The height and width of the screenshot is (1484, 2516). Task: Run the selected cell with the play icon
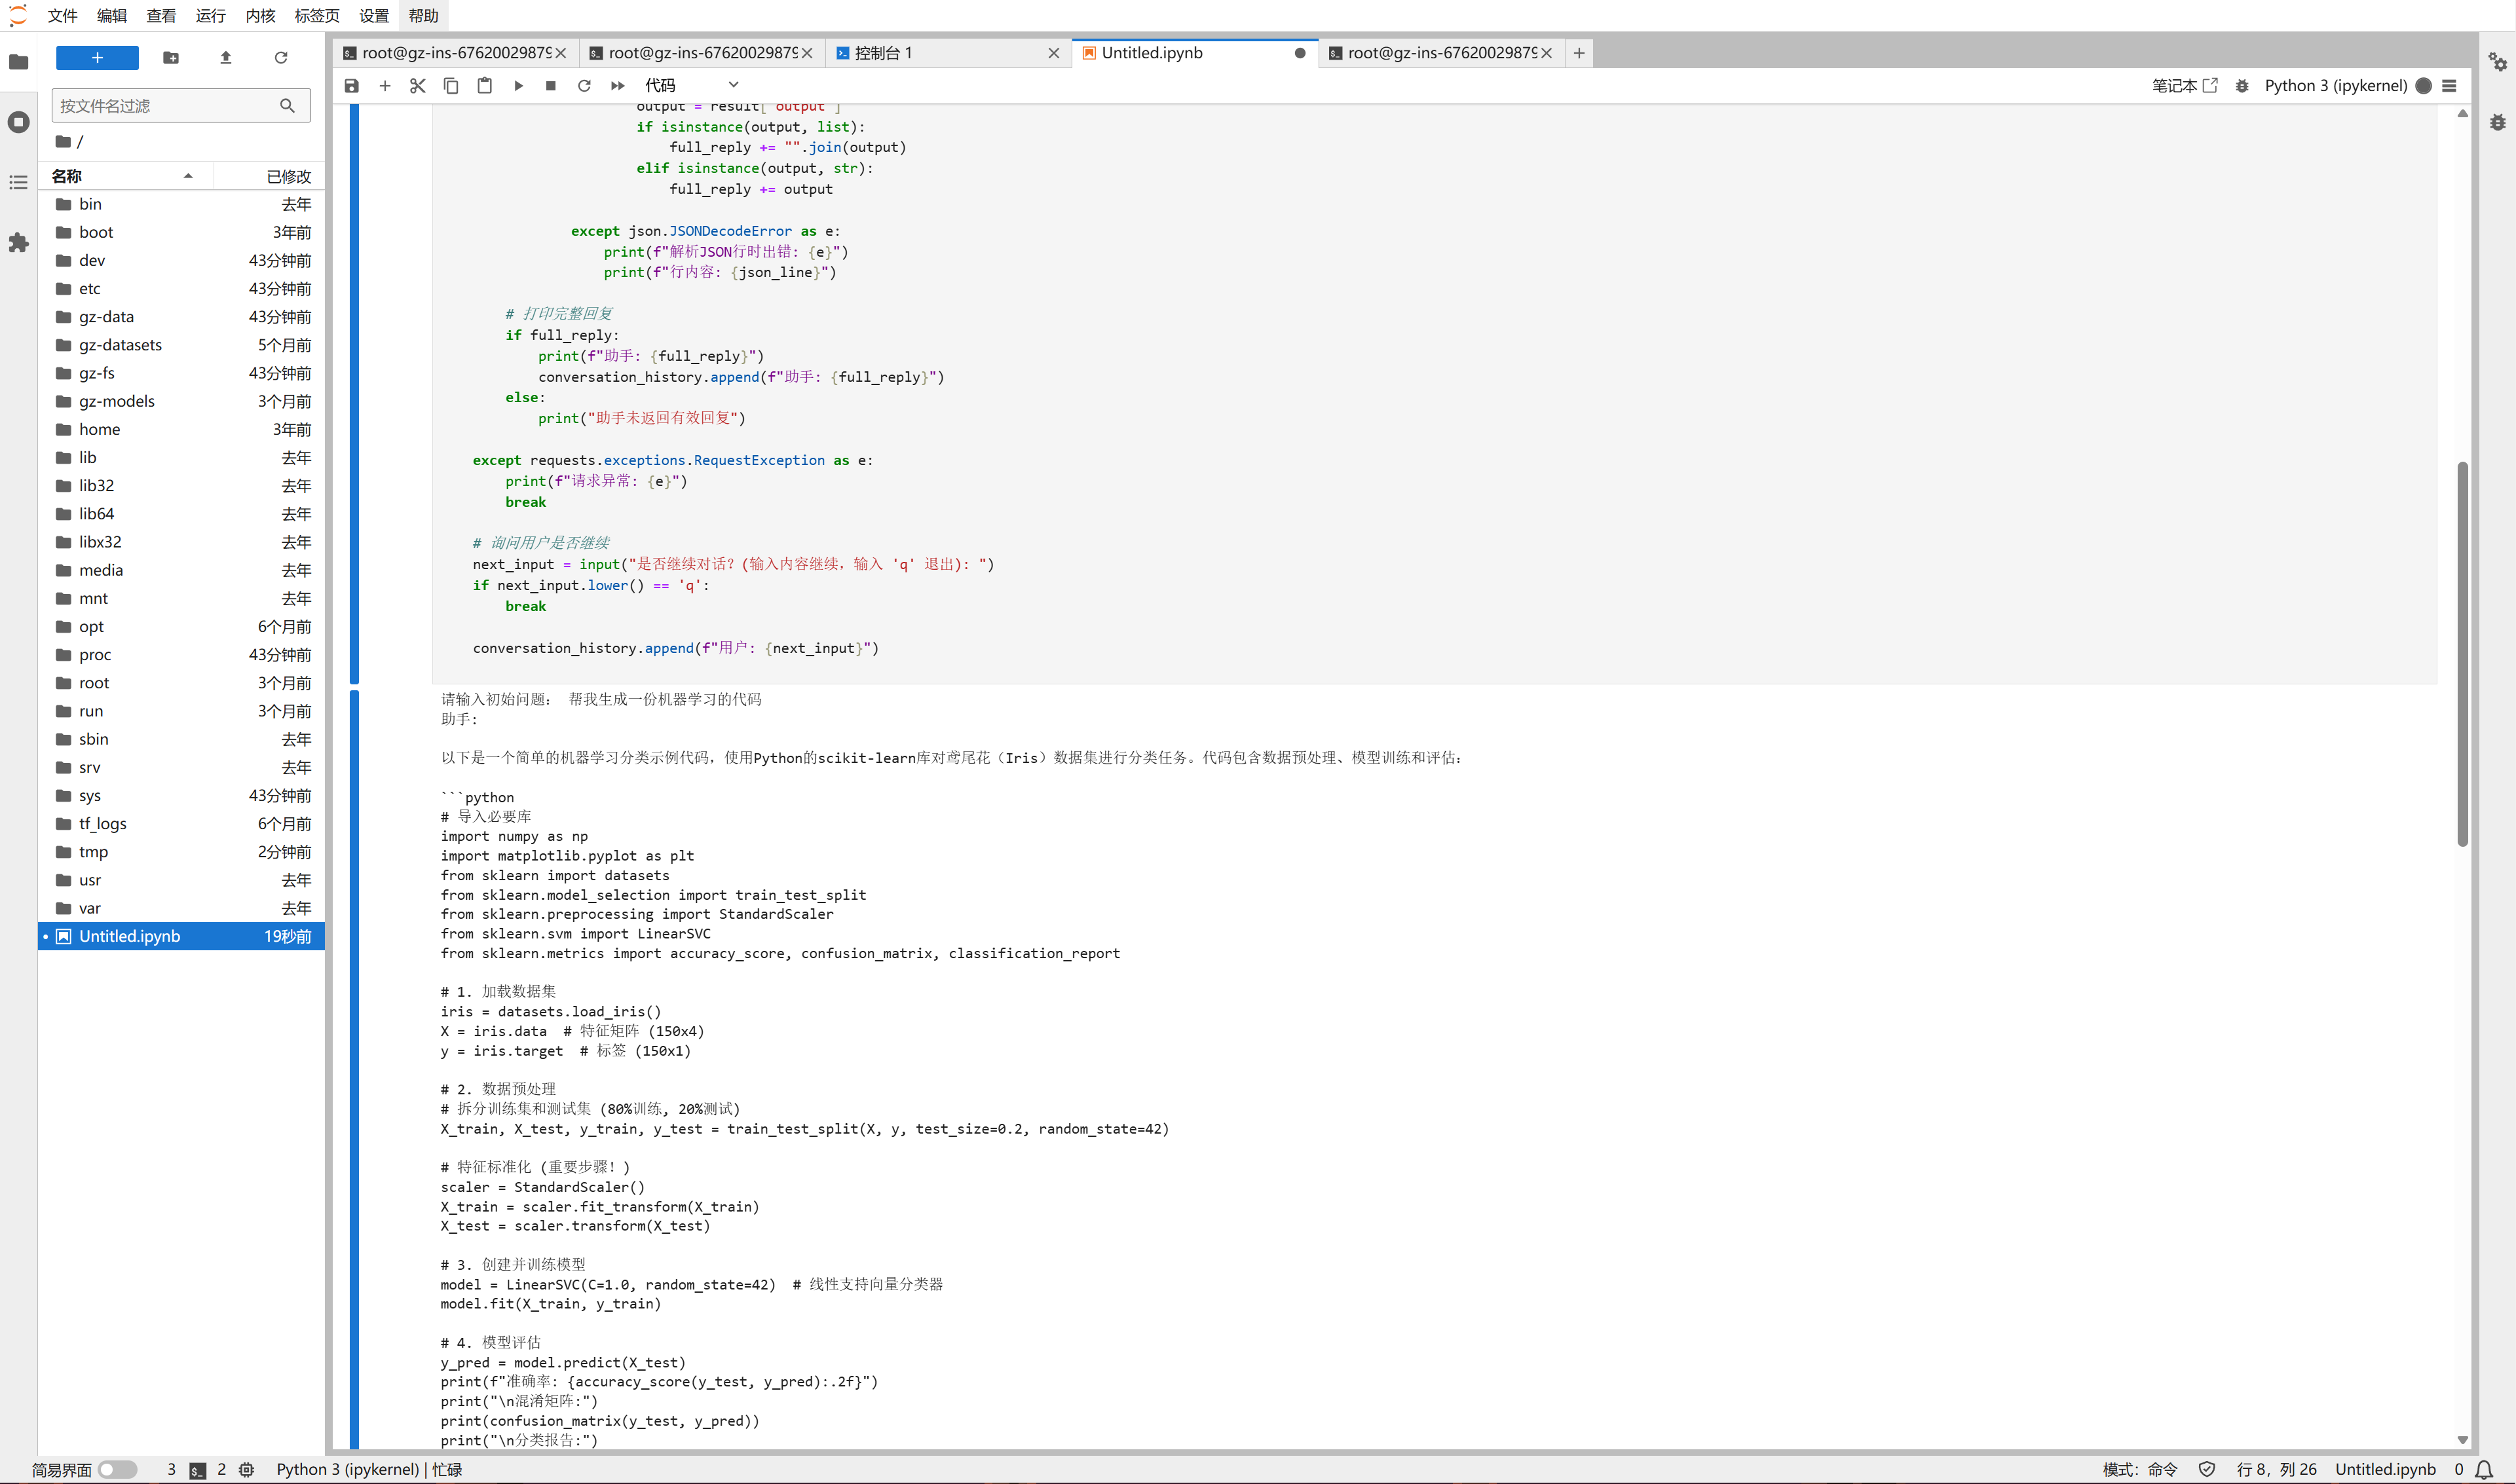(518, 86)
